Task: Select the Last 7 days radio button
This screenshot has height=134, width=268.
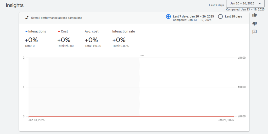Action: point(169,16)
